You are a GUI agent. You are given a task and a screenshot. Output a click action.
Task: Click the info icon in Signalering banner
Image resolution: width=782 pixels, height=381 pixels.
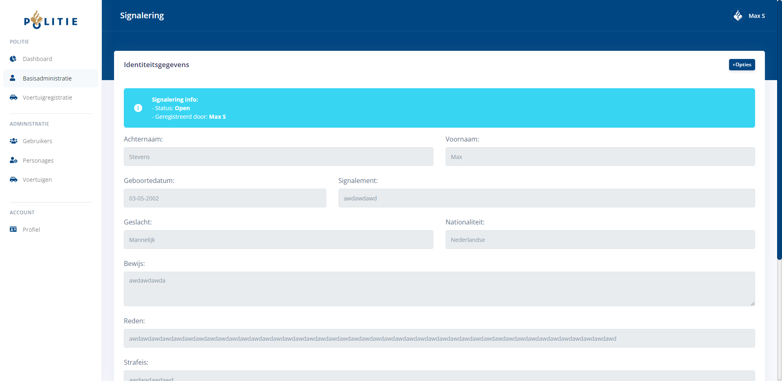[138, 108]
